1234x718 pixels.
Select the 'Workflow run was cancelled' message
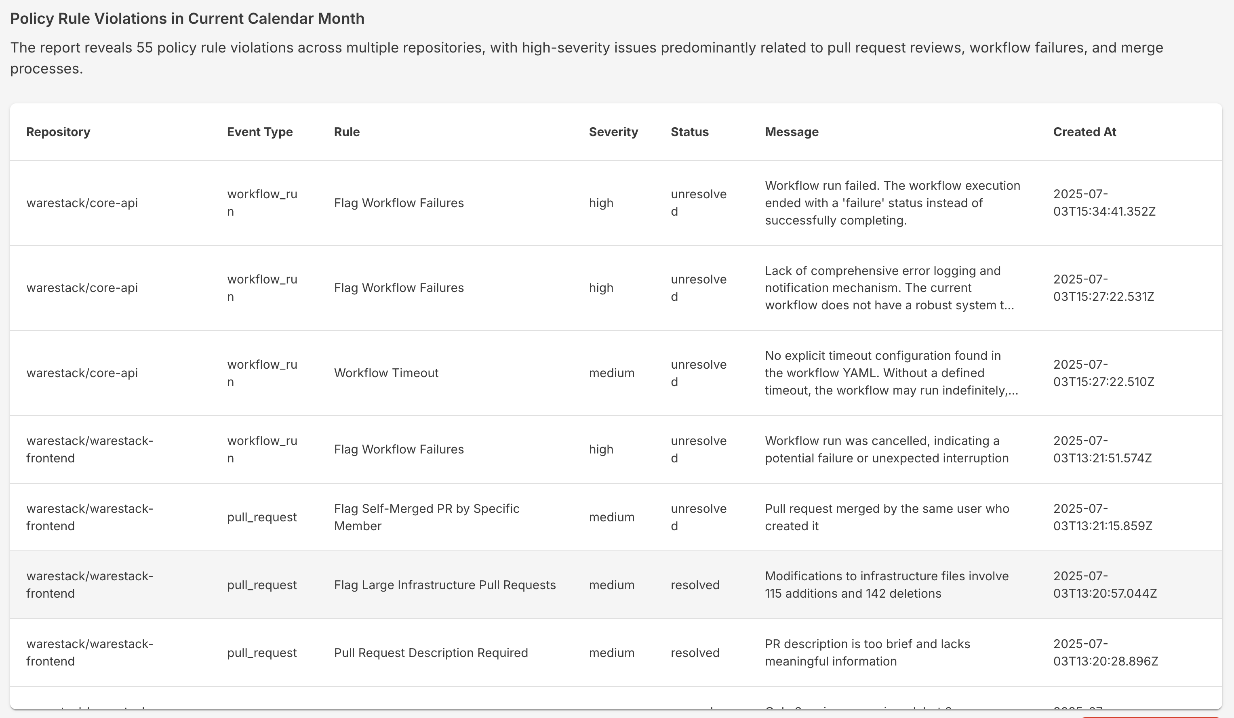click(x=887, y=449)
